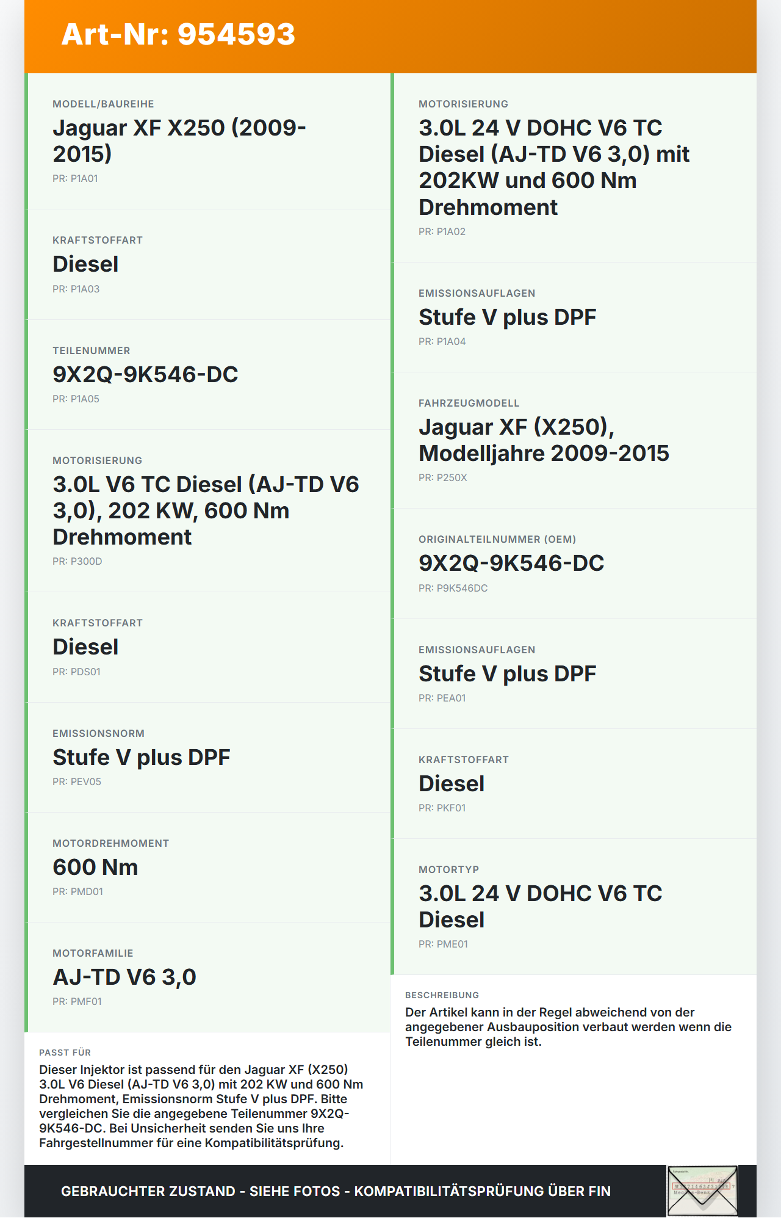Click the PR: P1A02 code label
Image resolution: width=781 pixels, height=1218 pixels.
[442, 232]
